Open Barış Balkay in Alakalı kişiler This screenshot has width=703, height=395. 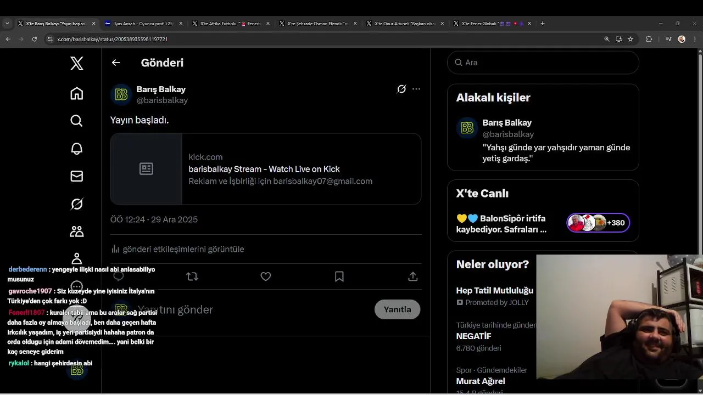pyautogui.click(x=507, y=123)
